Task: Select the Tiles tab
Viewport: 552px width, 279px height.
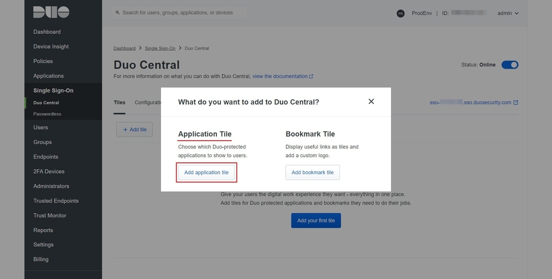Action: (120, 103)
